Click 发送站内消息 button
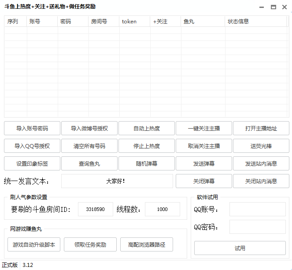The image size is (292, 270). coord(261,163)
